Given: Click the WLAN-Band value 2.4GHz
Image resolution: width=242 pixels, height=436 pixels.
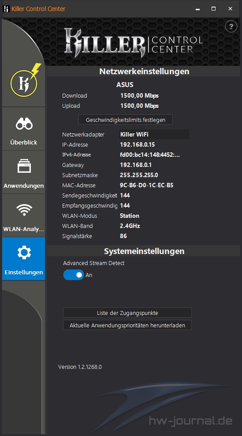Looking at the screenshot, I should pyautogui.click(x=130, y=226).
